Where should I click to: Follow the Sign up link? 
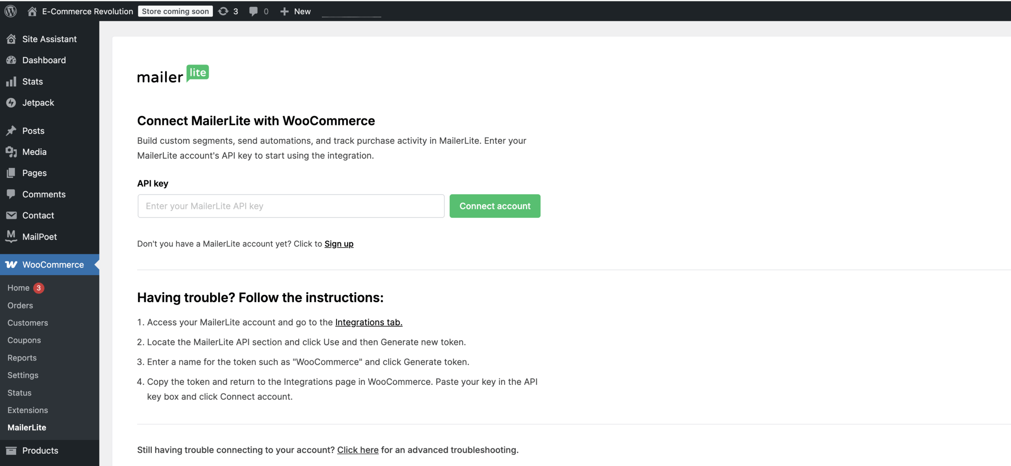point(339,244)
